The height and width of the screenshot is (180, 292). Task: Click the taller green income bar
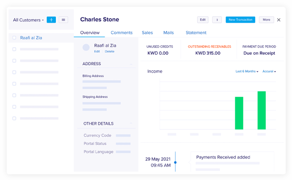[261, 111]
